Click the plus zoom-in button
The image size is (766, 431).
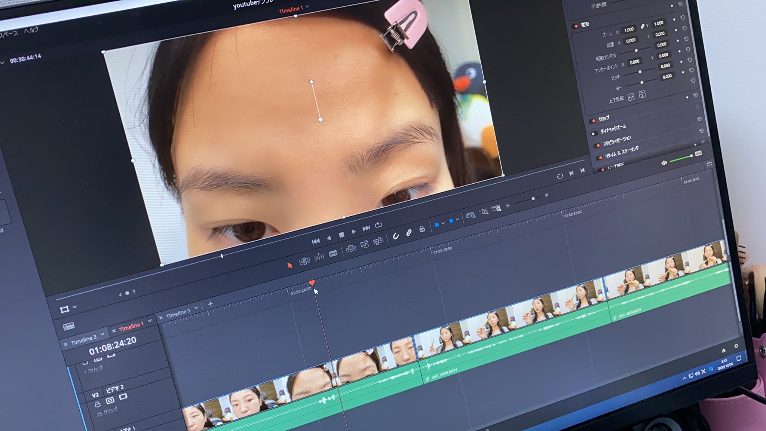click(x=546, y=195)
